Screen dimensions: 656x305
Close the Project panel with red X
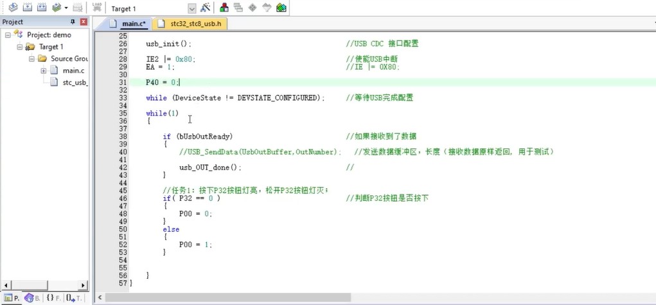point(84,22)
